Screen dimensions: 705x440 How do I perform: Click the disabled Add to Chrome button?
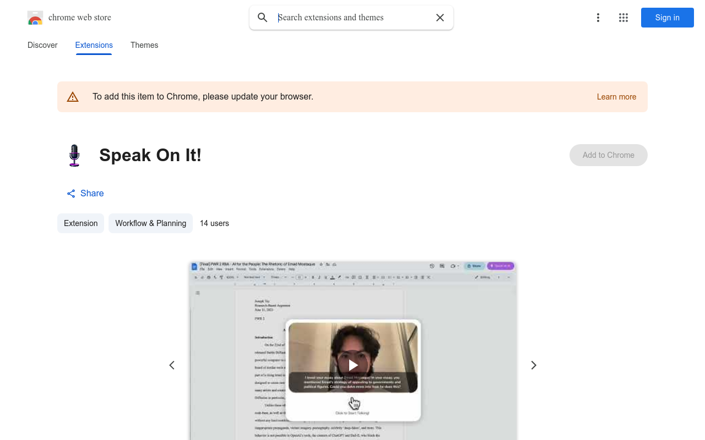609,155
